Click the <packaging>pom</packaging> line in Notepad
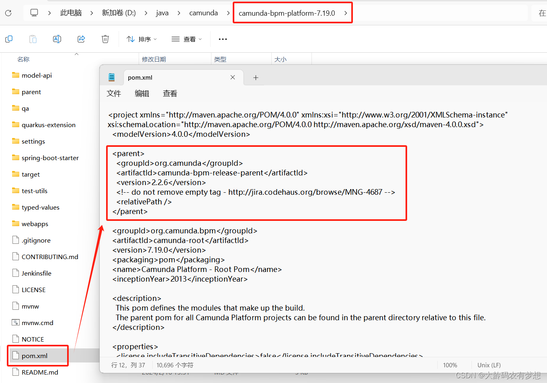Screen dimensions: 547x383 168,259
